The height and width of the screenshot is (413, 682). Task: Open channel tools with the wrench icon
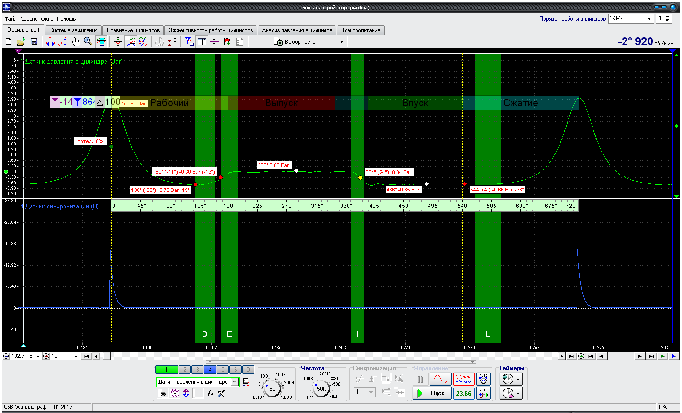click(221, 393)
